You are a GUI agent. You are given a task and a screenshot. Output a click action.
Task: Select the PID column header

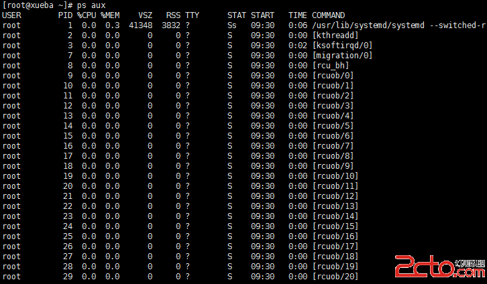click(x=65, y=15)
